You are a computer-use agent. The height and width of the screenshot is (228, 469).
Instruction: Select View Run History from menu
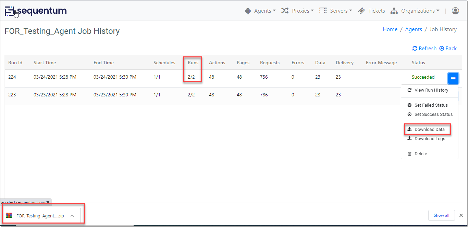click(431, 90)
